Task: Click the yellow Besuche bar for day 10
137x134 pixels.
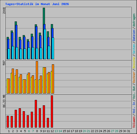Action: [x=43, y=80]
